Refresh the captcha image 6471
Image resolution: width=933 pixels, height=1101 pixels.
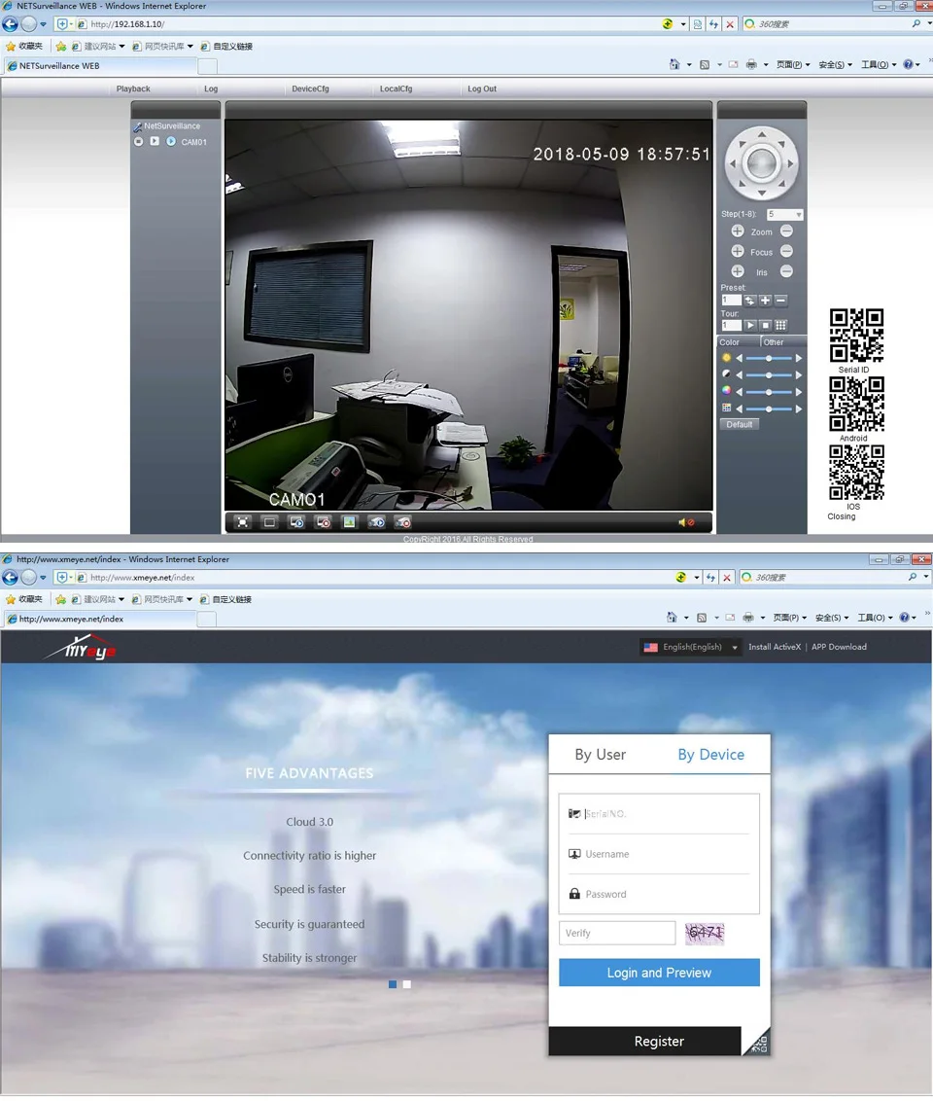[x=705, y=933]
